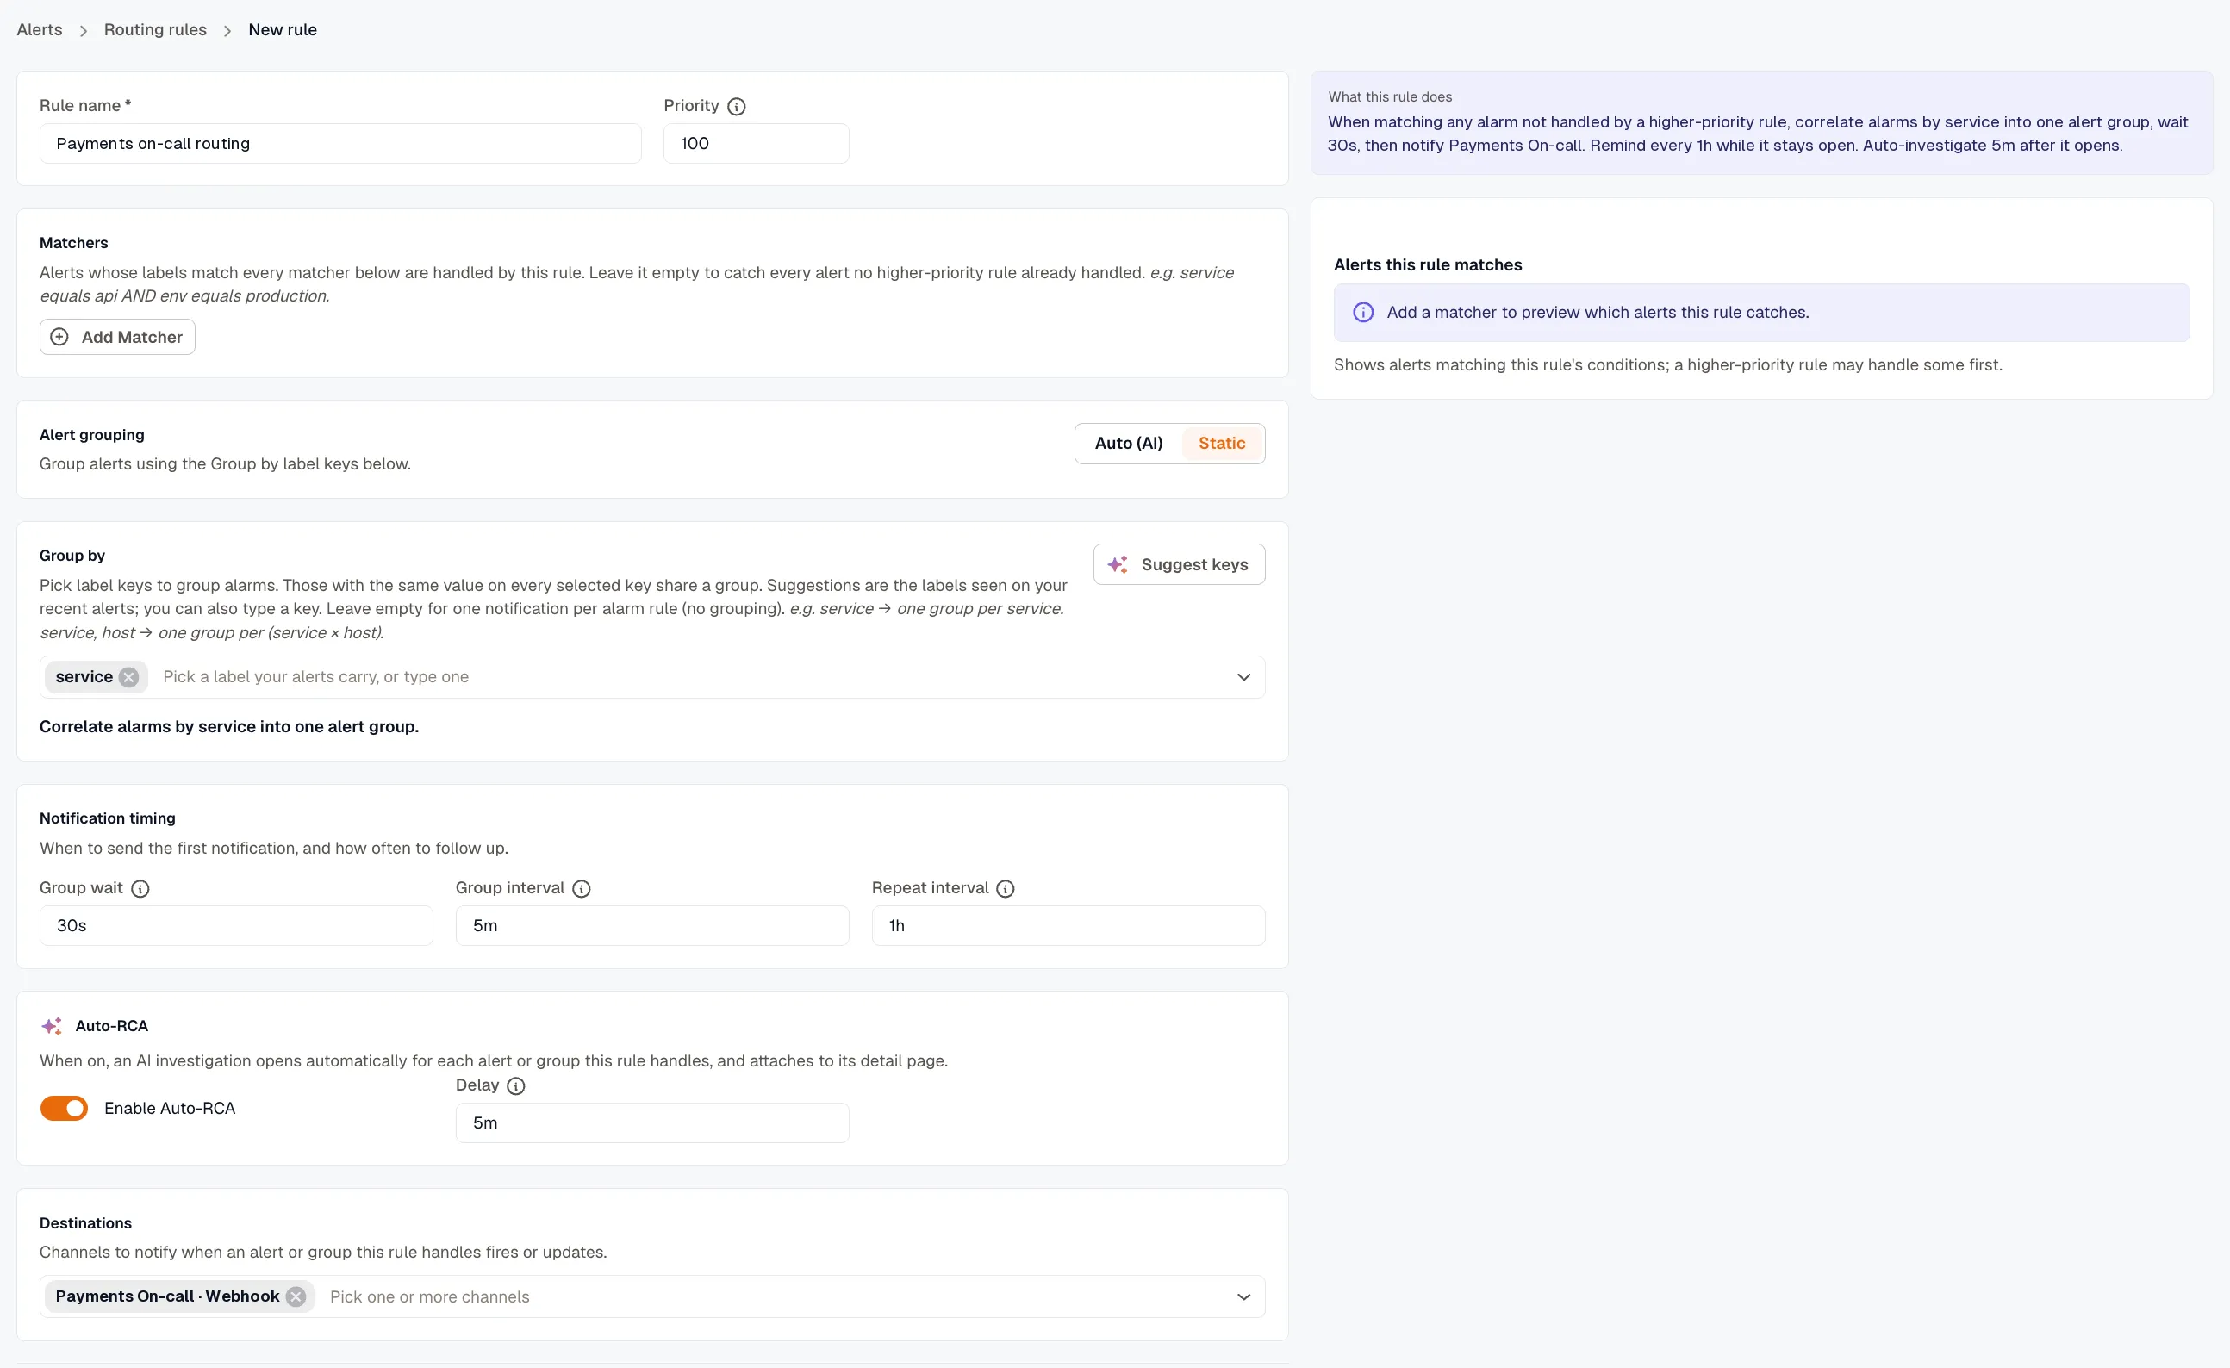Click the Group wait info icon
This screenshot has width=2230, height=1368.
(x=140, y=888)
